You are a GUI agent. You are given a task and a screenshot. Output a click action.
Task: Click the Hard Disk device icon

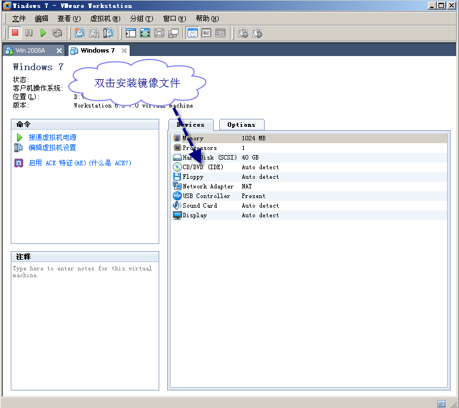(x=177, y=157)
